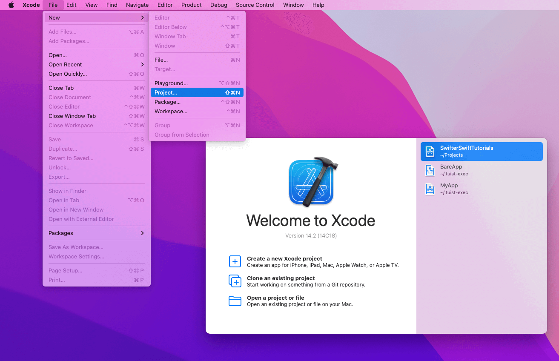Open the Product menu in menu bar
This screenshot has width=559, height=361.
[x=191, y=5]
